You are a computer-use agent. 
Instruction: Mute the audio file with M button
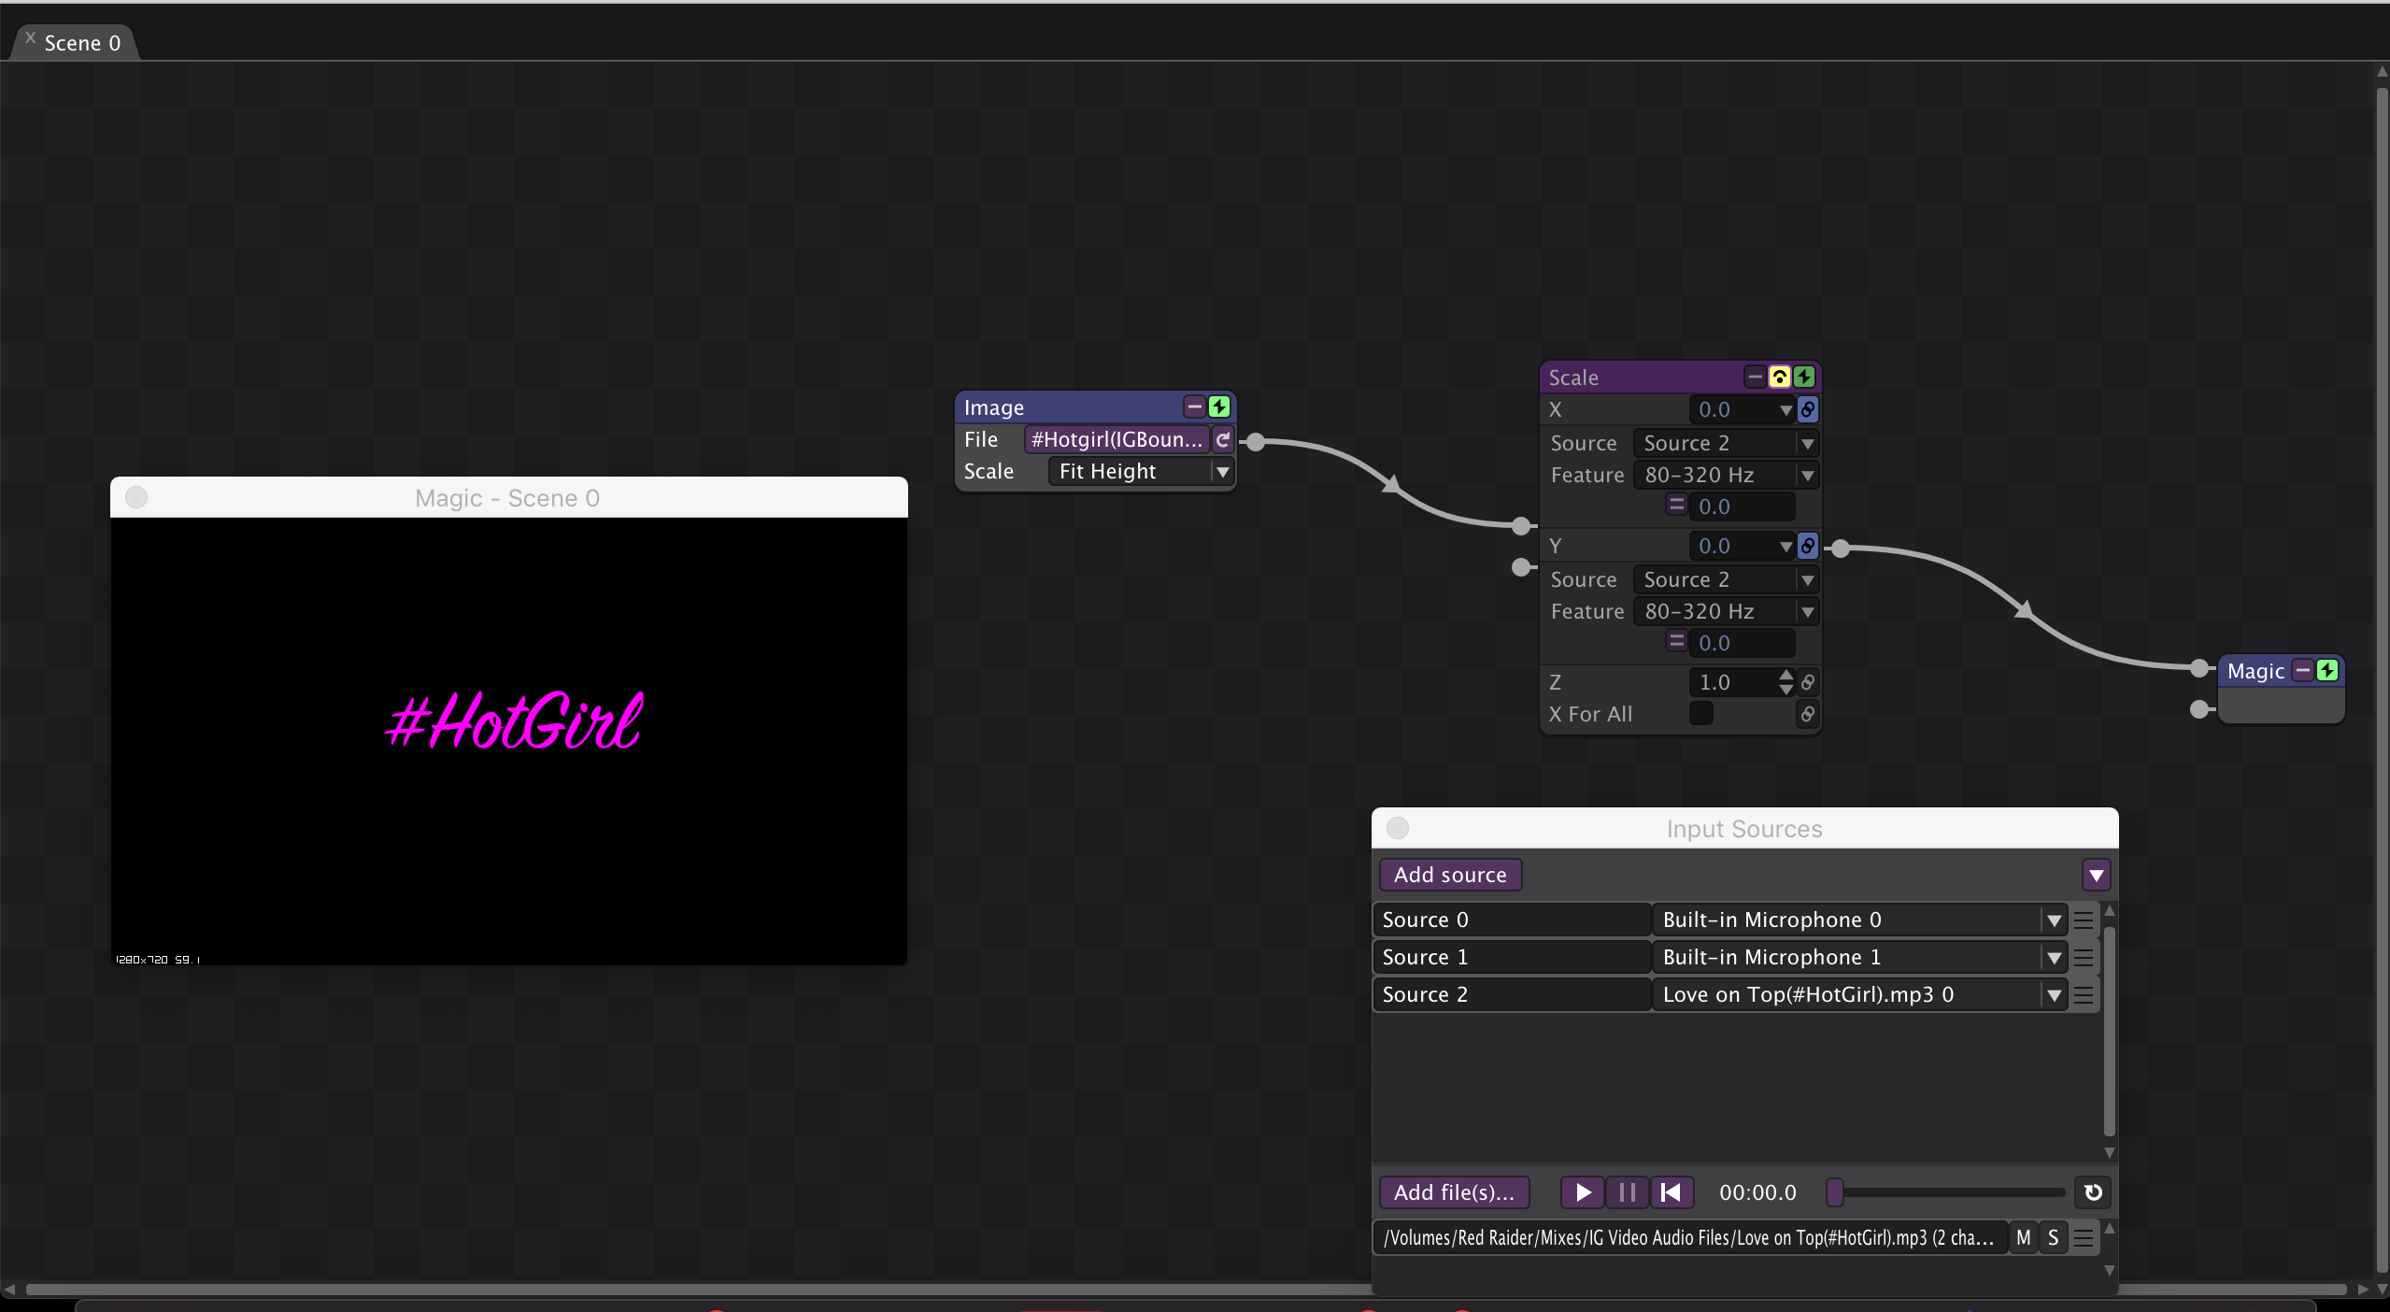click(2024, 1238)
